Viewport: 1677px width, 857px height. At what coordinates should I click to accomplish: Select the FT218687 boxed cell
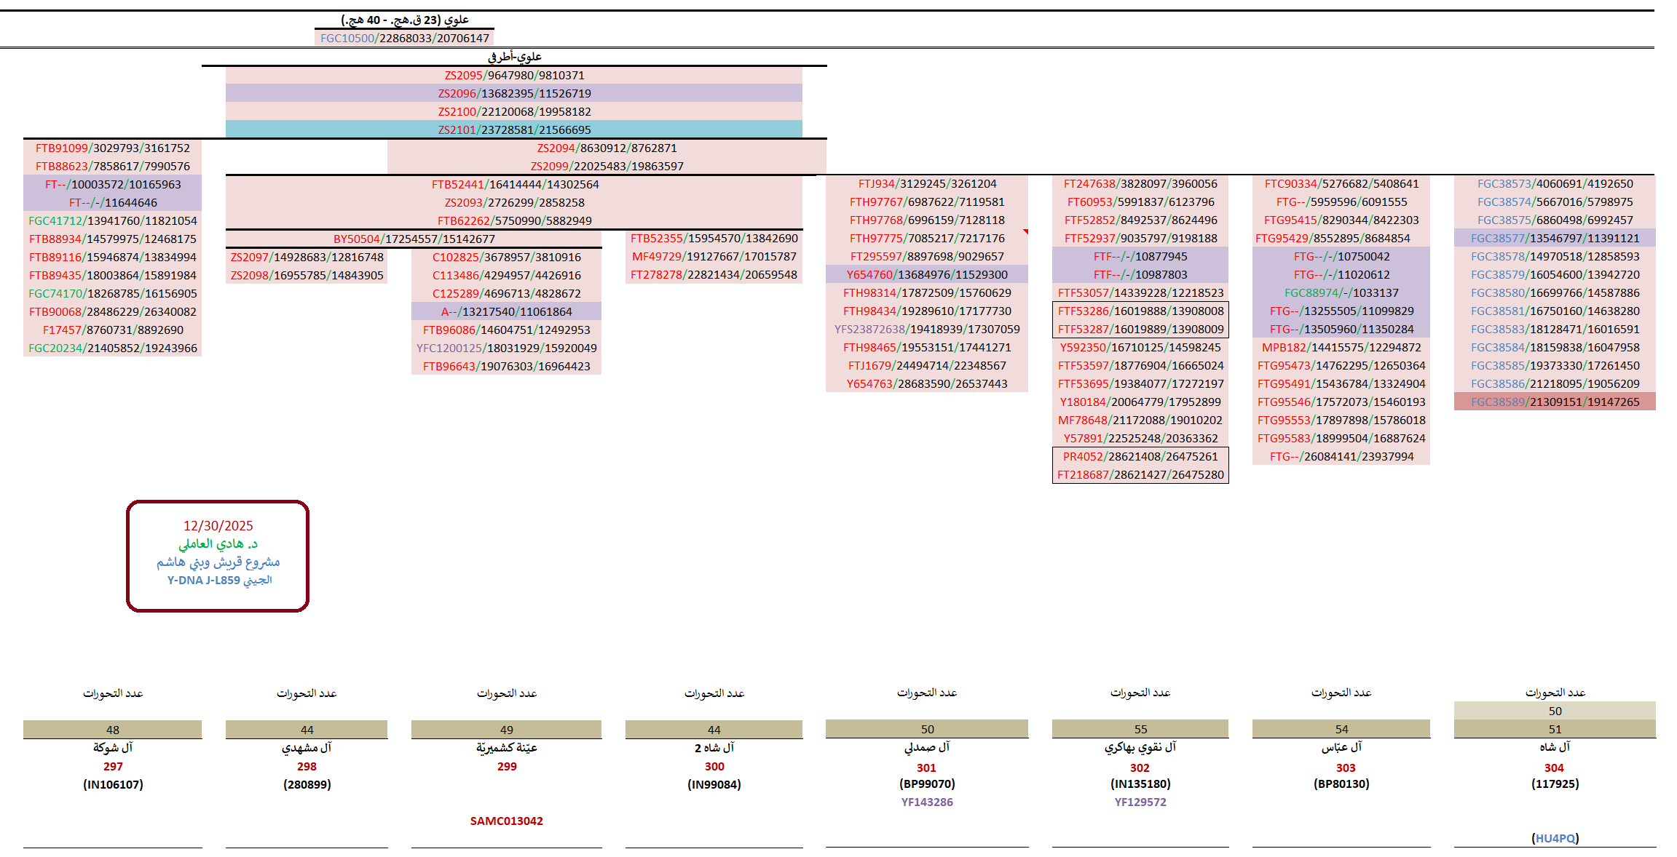[x=1140, y=474]
